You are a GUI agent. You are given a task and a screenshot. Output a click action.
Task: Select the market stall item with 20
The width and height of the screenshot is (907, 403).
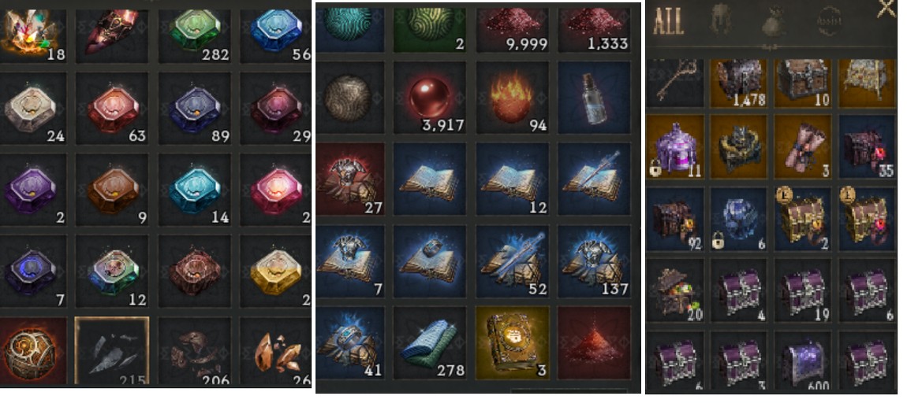[675, 290]
